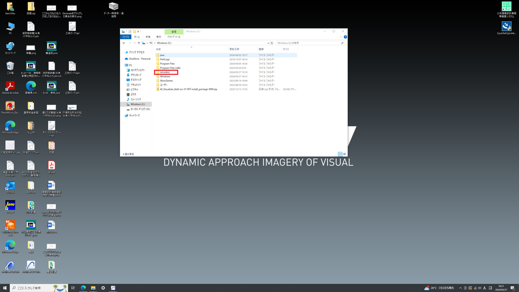Switch to the 共有 ribbon tab
Screen dimensions: 519x292
click(148, 37)
